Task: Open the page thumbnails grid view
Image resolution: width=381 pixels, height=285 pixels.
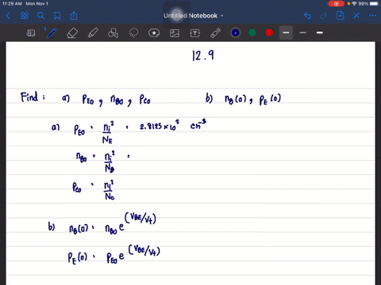Action: (x=25, y=16)
